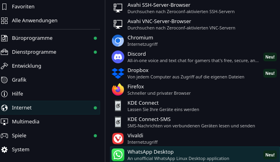Open the System category

pos(21,150)
